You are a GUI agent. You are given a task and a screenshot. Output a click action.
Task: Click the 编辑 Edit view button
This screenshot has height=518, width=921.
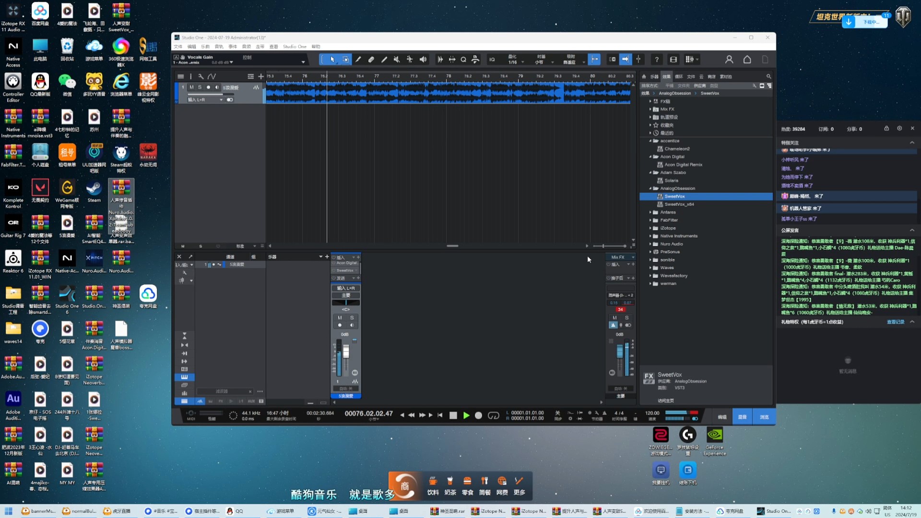[721, 417]
